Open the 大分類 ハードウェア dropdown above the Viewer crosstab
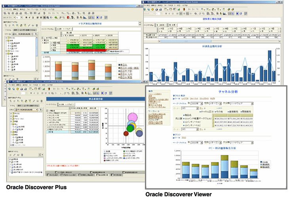The height and width of the screenshot is (197, 289). 242,104
